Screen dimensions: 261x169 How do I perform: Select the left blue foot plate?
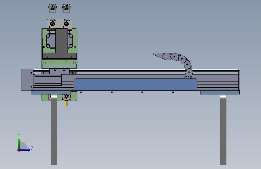click(x=51, y=93)
